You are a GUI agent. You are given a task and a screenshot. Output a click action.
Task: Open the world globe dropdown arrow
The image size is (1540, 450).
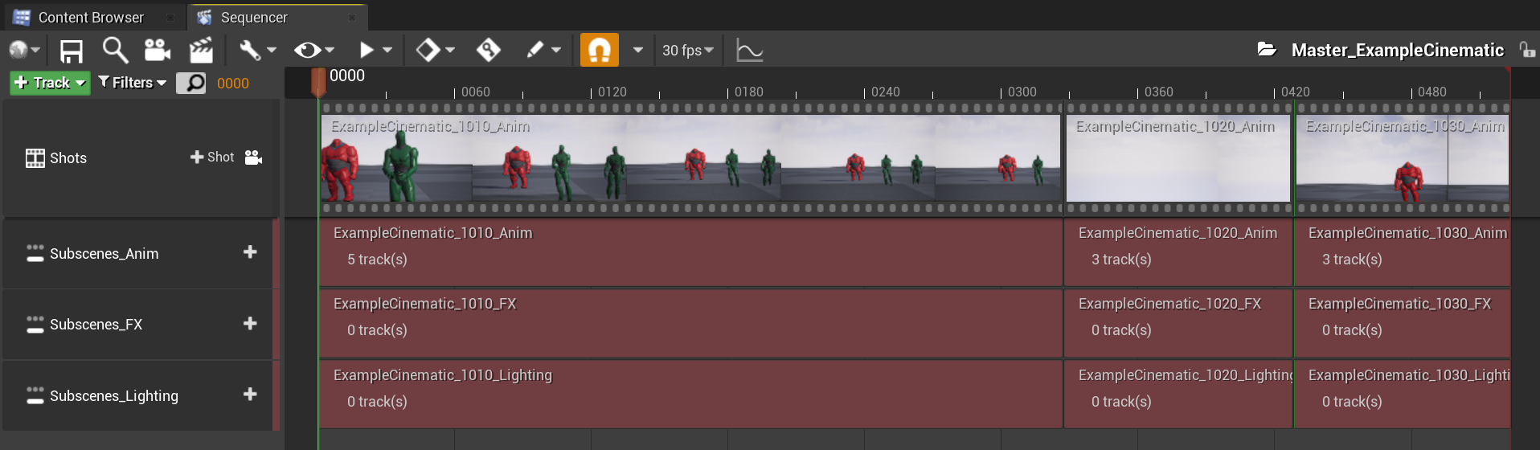point(35,50)
